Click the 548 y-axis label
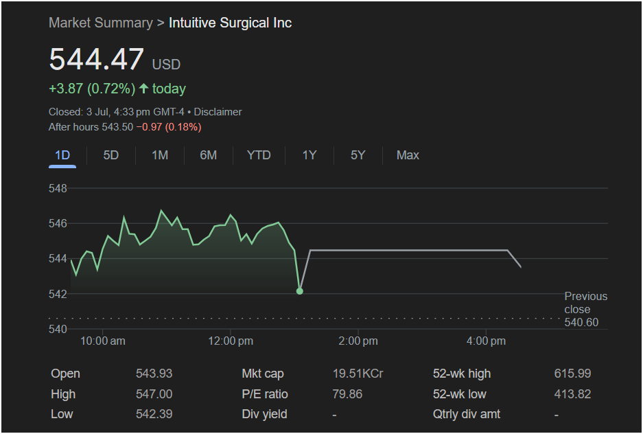The width and height of the screenshot is (643, 434). (58, 189)
